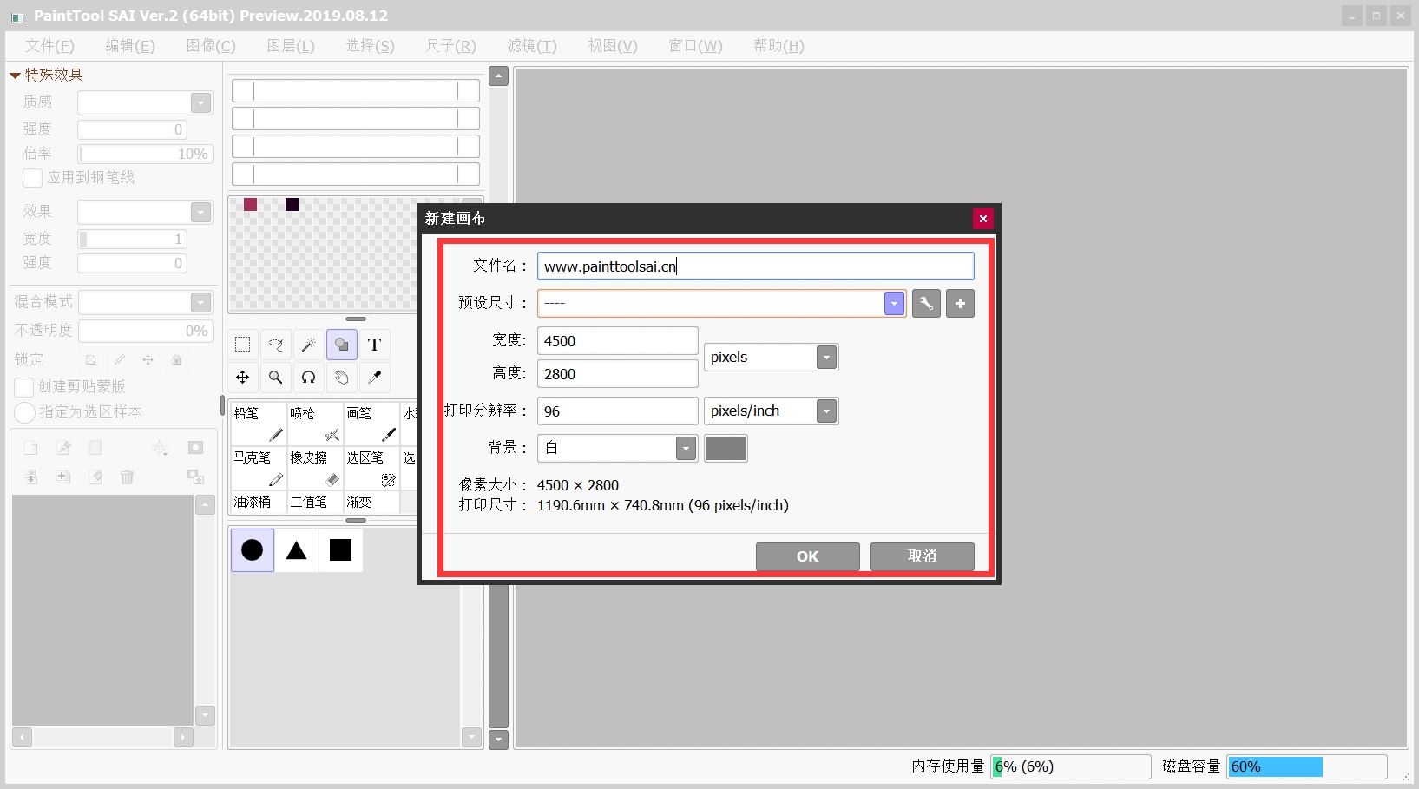
Task: Toggle the lock transparency pixels icon
Action: pyautogui.click(x=90, y=359)
